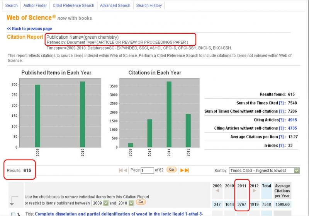This screenshot has width=309, height=216.
Task: Click Web of Science logo heading
Action: click(31, 17)
